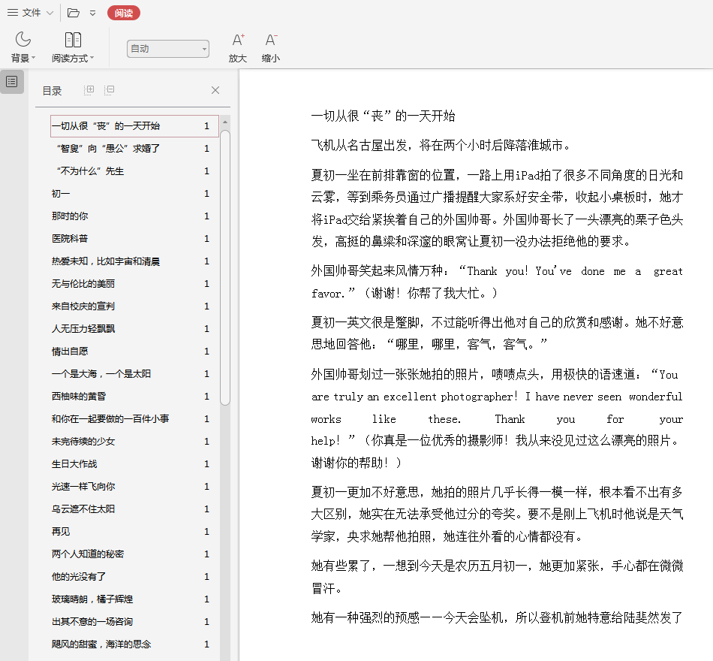Toggle the 目录 sidebar panel icon
The image size is (713, 661).
(x=12, y=82)
